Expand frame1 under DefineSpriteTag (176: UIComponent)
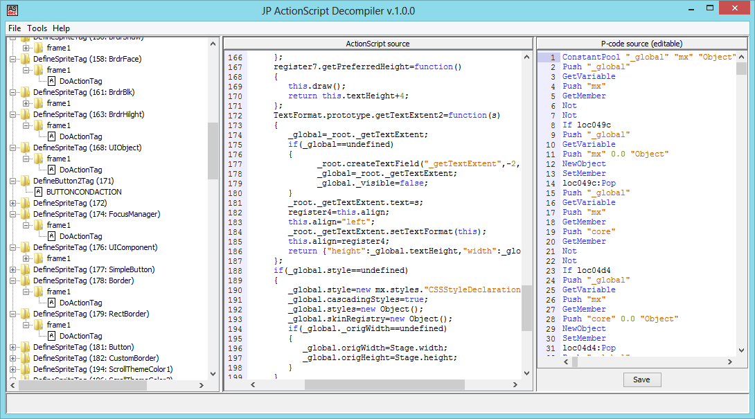 tap(26, 258)
